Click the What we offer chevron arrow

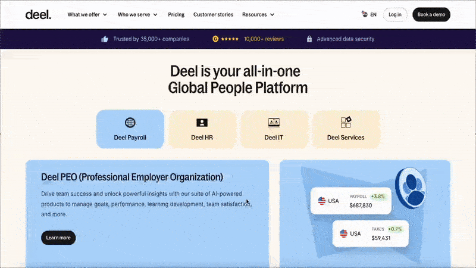pyautogui.click(x=105, y=14)
